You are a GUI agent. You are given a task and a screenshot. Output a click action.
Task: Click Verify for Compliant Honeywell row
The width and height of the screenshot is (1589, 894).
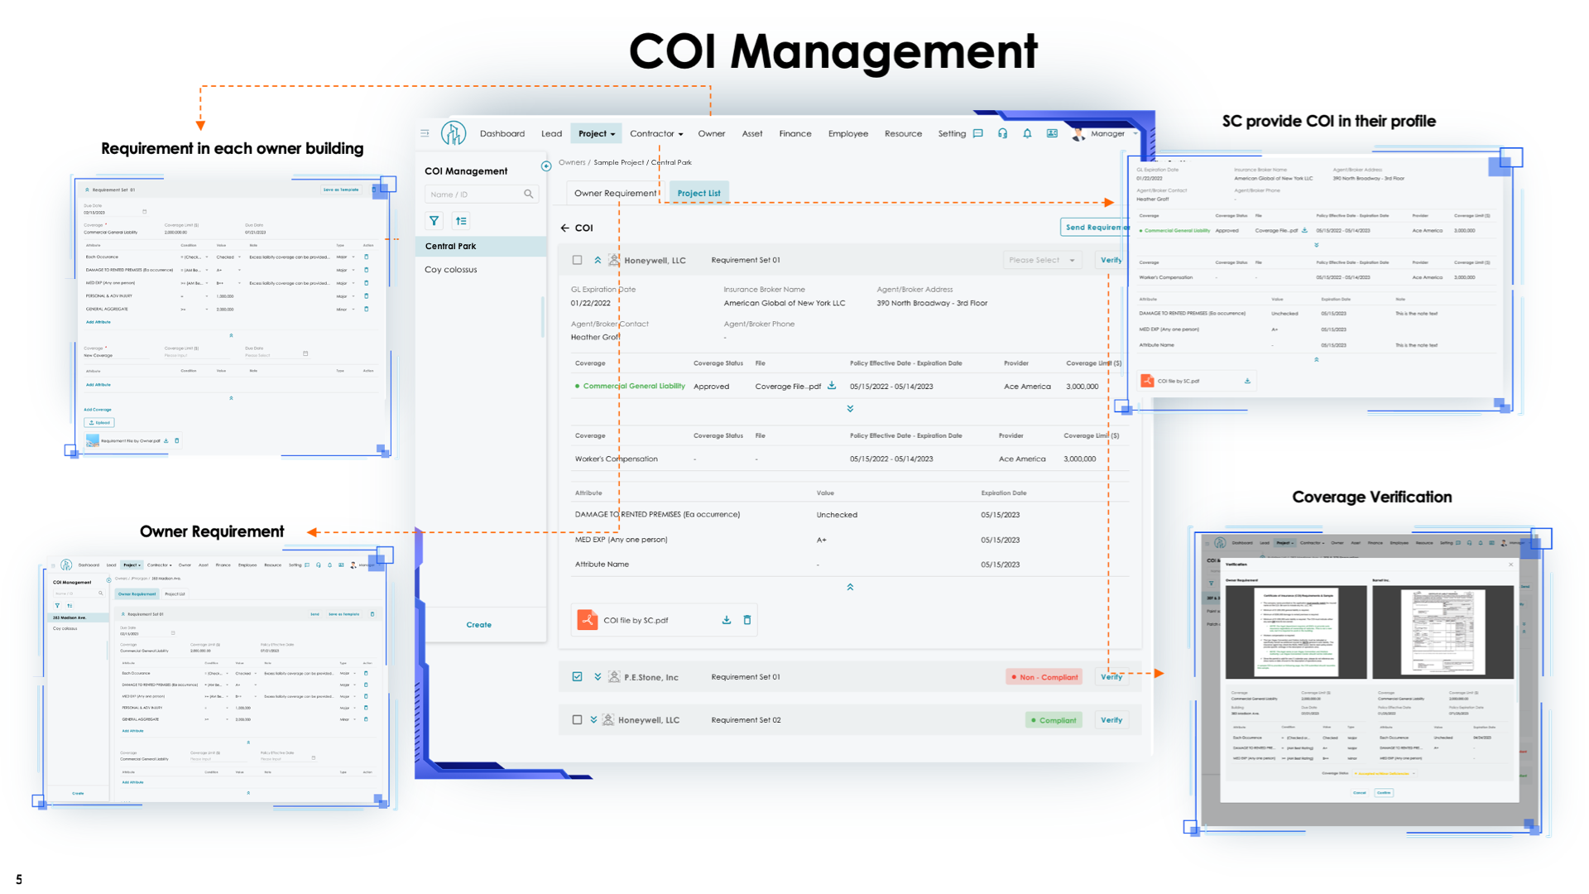coord(1111,720)
